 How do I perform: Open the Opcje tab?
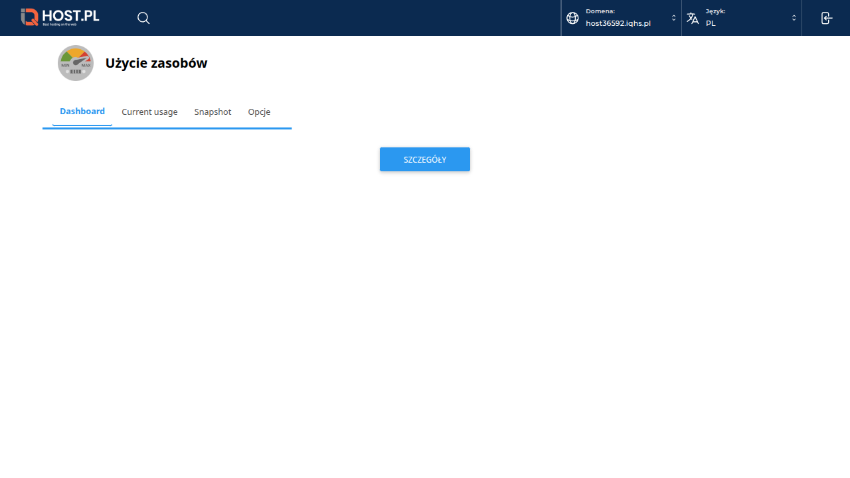click(259, 112)
